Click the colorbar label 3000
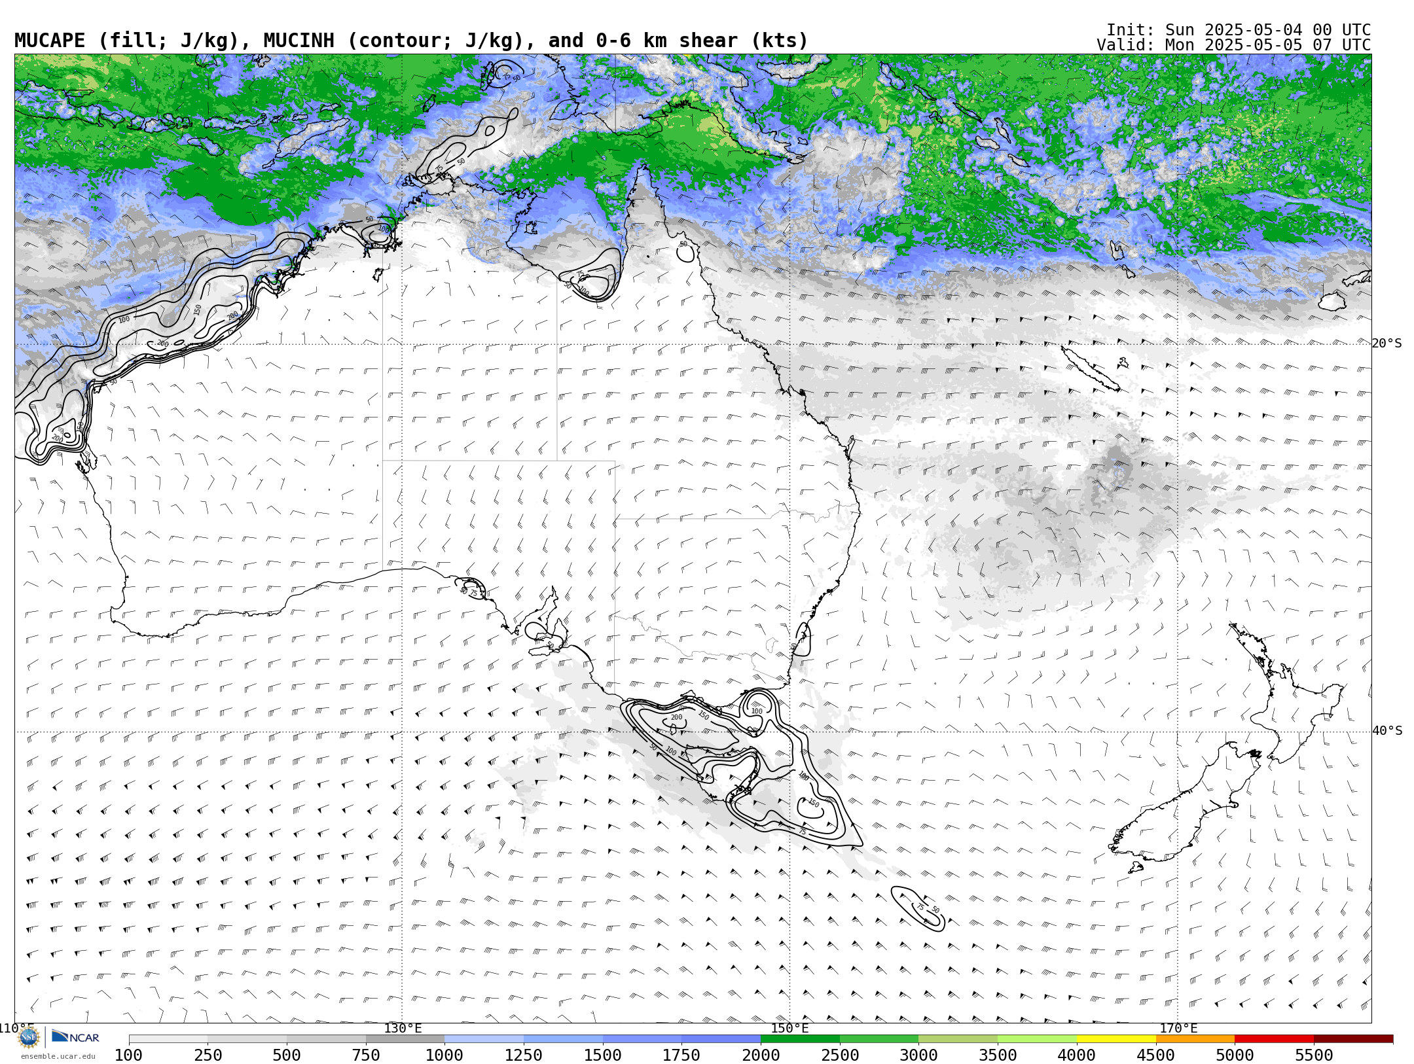This screenshot has width=1414, height=1064. tap(919, 1055)
